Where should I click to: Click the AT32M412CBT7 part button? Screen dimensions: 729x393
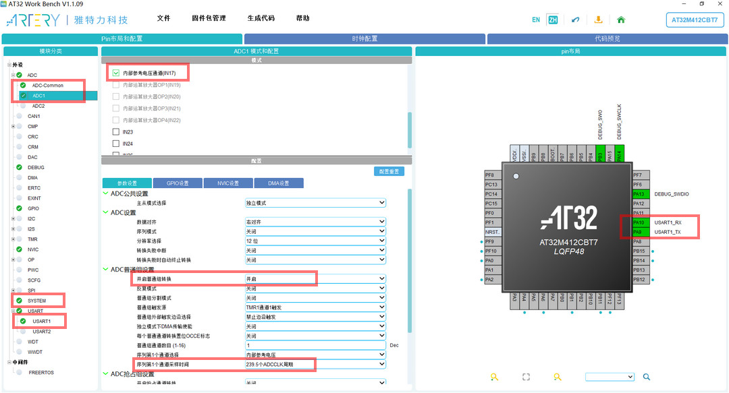point(695,20)
